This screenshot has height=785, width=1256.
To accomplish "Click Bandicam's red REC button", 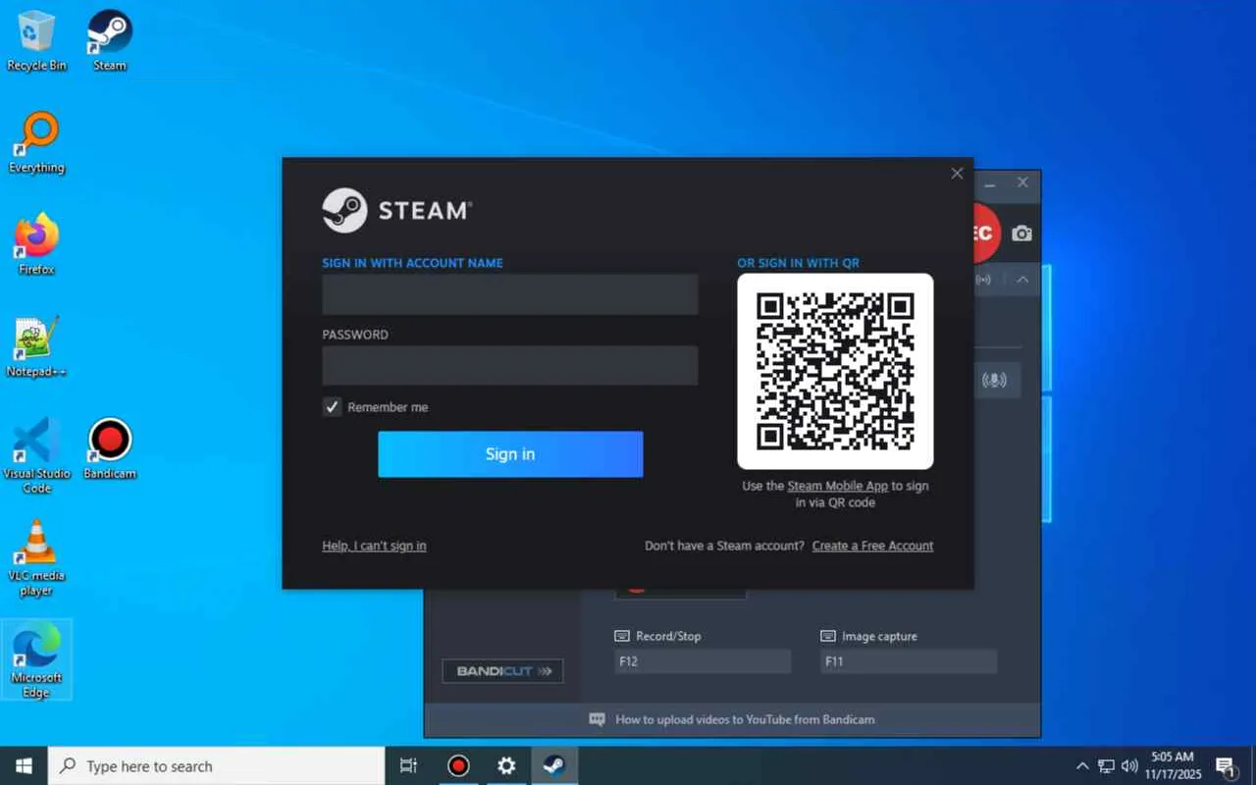I will pyautogui.click(x=985, y=234).
